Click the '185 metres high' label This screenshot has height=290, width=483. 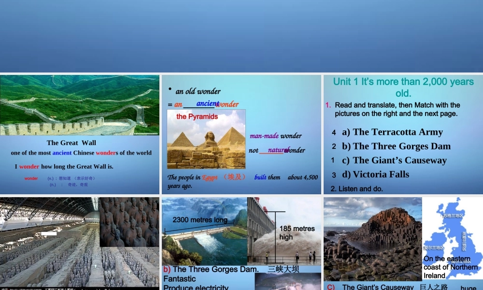(x=297, y=232)
